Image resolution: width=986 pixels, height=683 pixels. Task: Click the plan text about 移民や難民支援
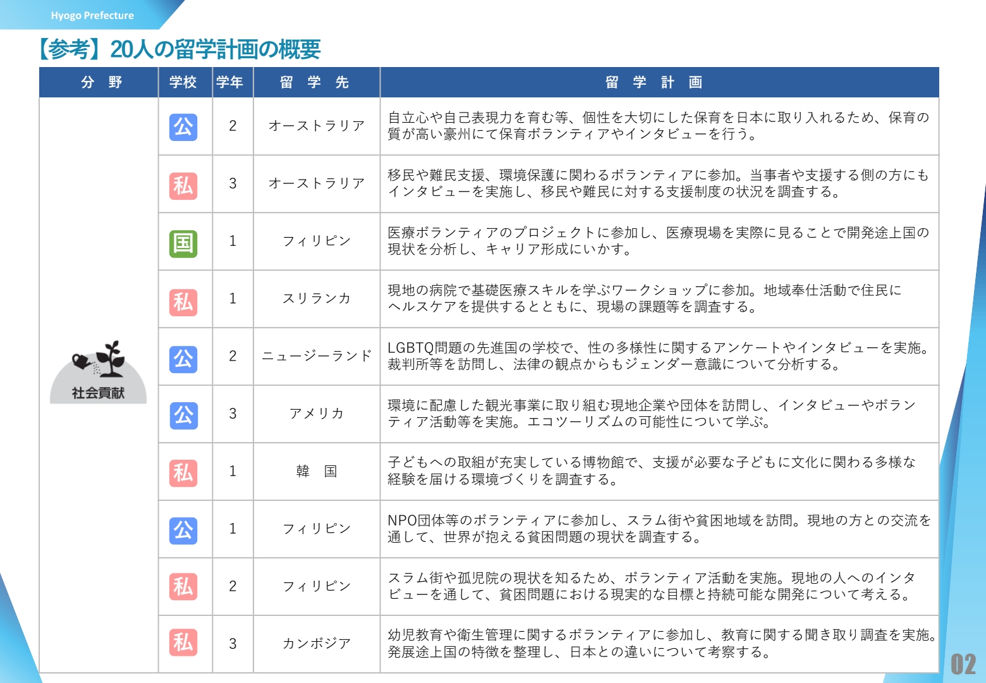pyautogui.click(x=658, y=183)
